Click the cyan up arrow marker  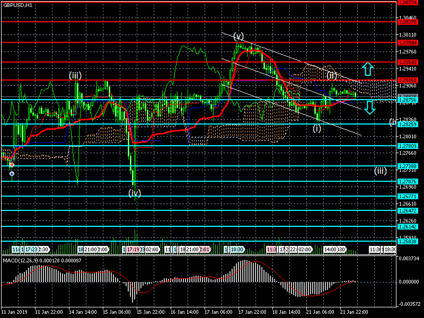368,68
